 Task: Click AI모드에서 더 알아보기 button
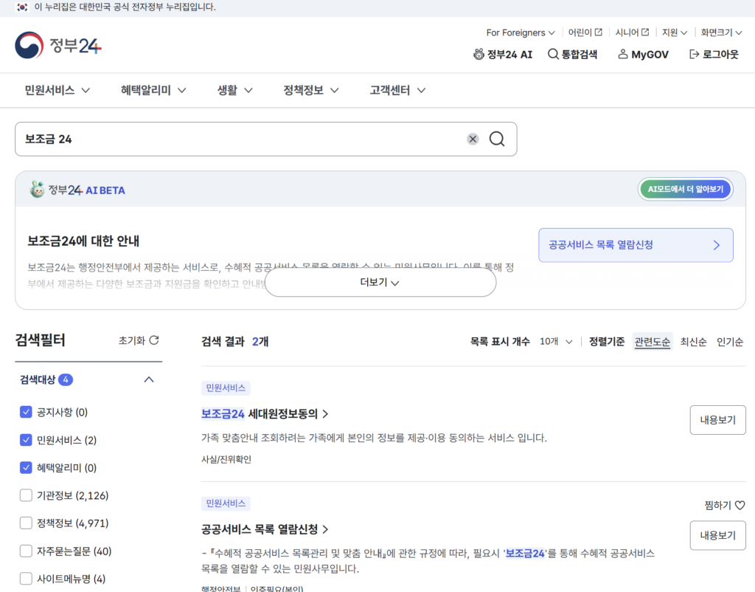[x=686, y=189]
